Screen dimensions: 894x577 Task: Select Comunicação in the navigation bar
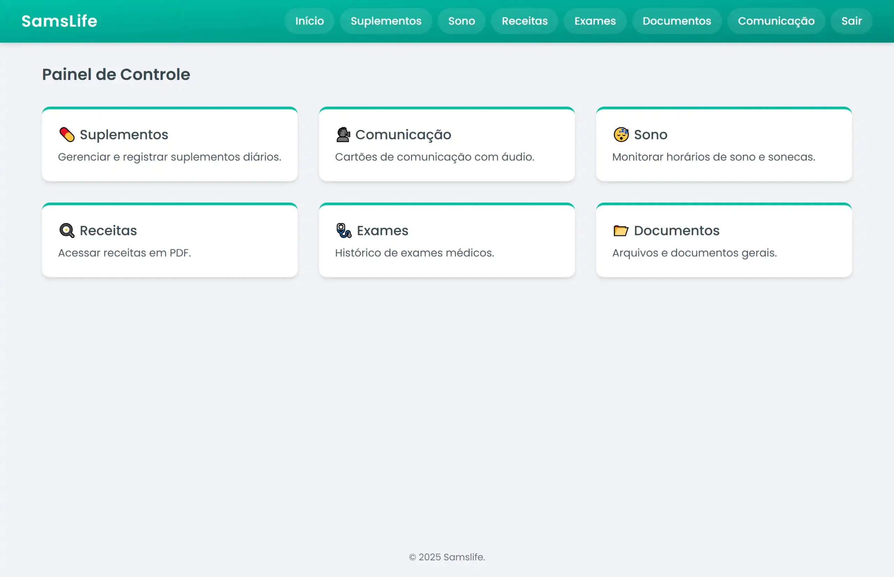tap(776, 21)
